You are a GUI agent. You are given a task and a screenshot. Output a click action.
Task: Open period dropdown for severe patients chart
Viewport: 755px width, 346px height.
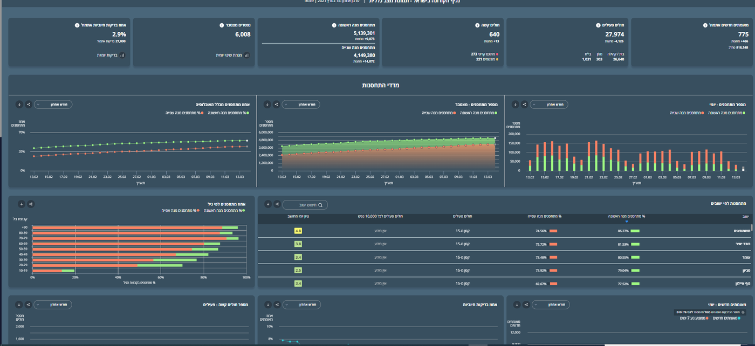click(53, 305)
